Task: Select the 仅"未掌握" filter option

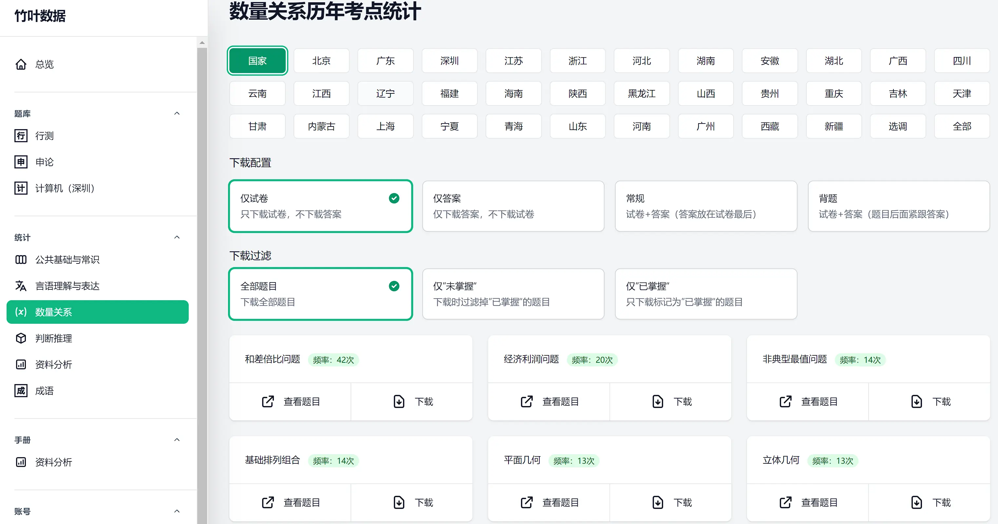Action: point(513,294)
